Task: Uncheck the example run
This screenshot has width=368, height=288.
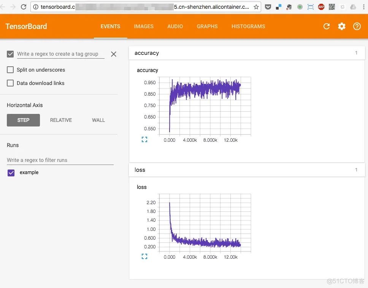Action: tap(11, 173)
